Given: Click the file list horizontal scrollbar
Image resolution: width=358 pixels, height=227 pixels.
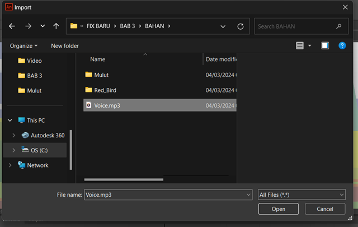Looking at the screenshot, I should (124, 179).
